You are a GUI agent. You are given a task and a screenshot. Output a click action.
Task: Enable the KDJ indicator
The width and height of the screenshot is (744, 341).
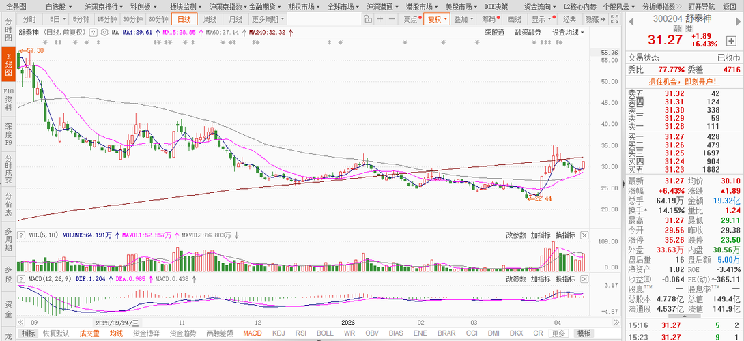tap(278, 333)
